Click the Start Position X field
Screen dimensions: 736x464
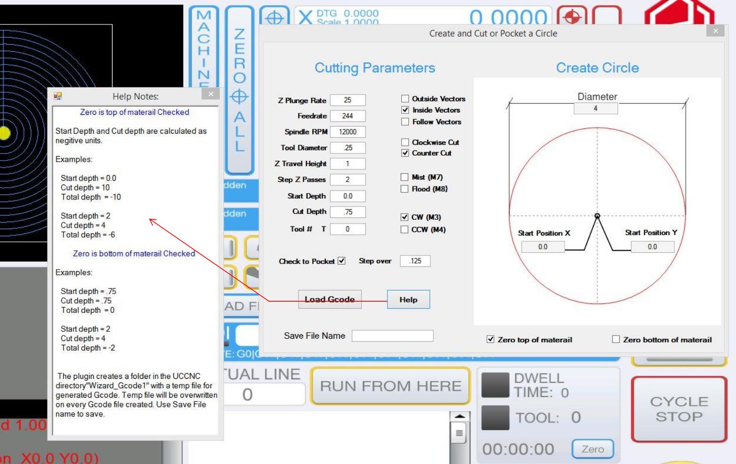click(543, 247)
